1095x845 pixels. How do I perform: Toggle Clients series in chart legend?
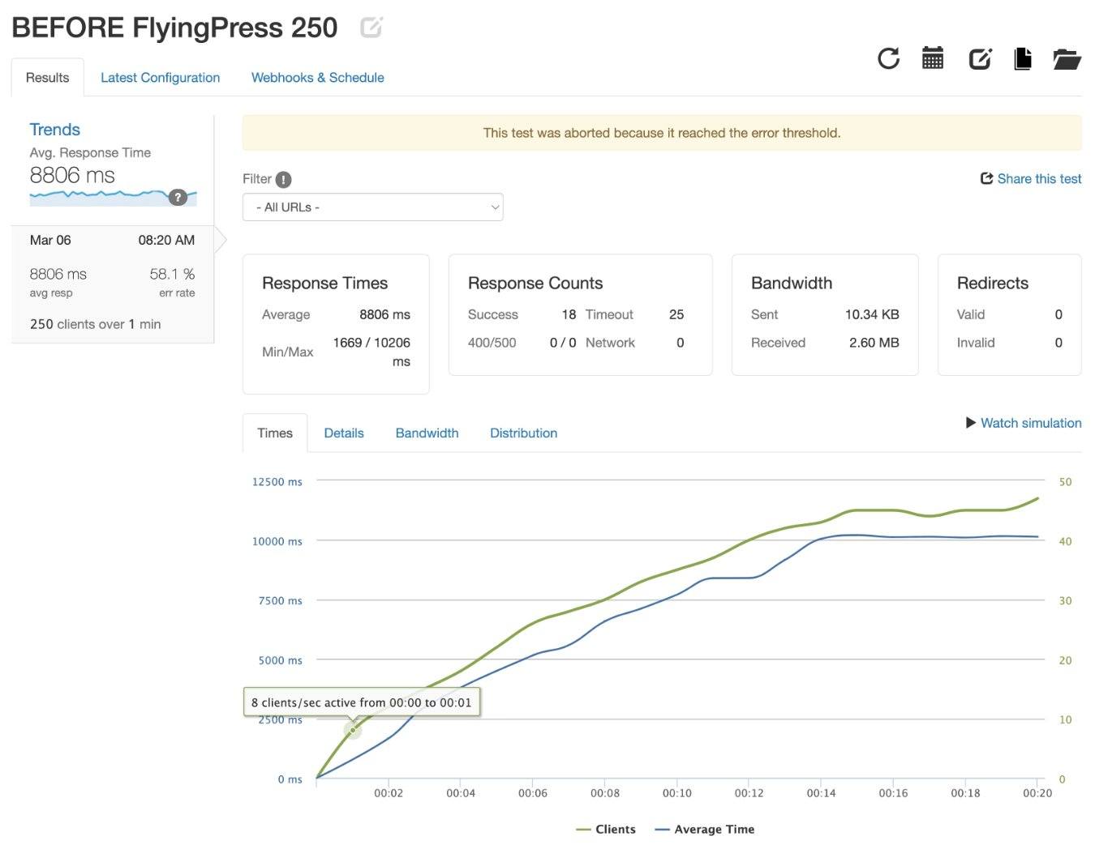click(x=606, y=829)
